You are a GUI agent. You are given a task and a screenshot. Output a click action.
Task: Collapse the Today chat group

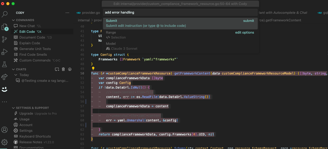[x=21, y=75]
